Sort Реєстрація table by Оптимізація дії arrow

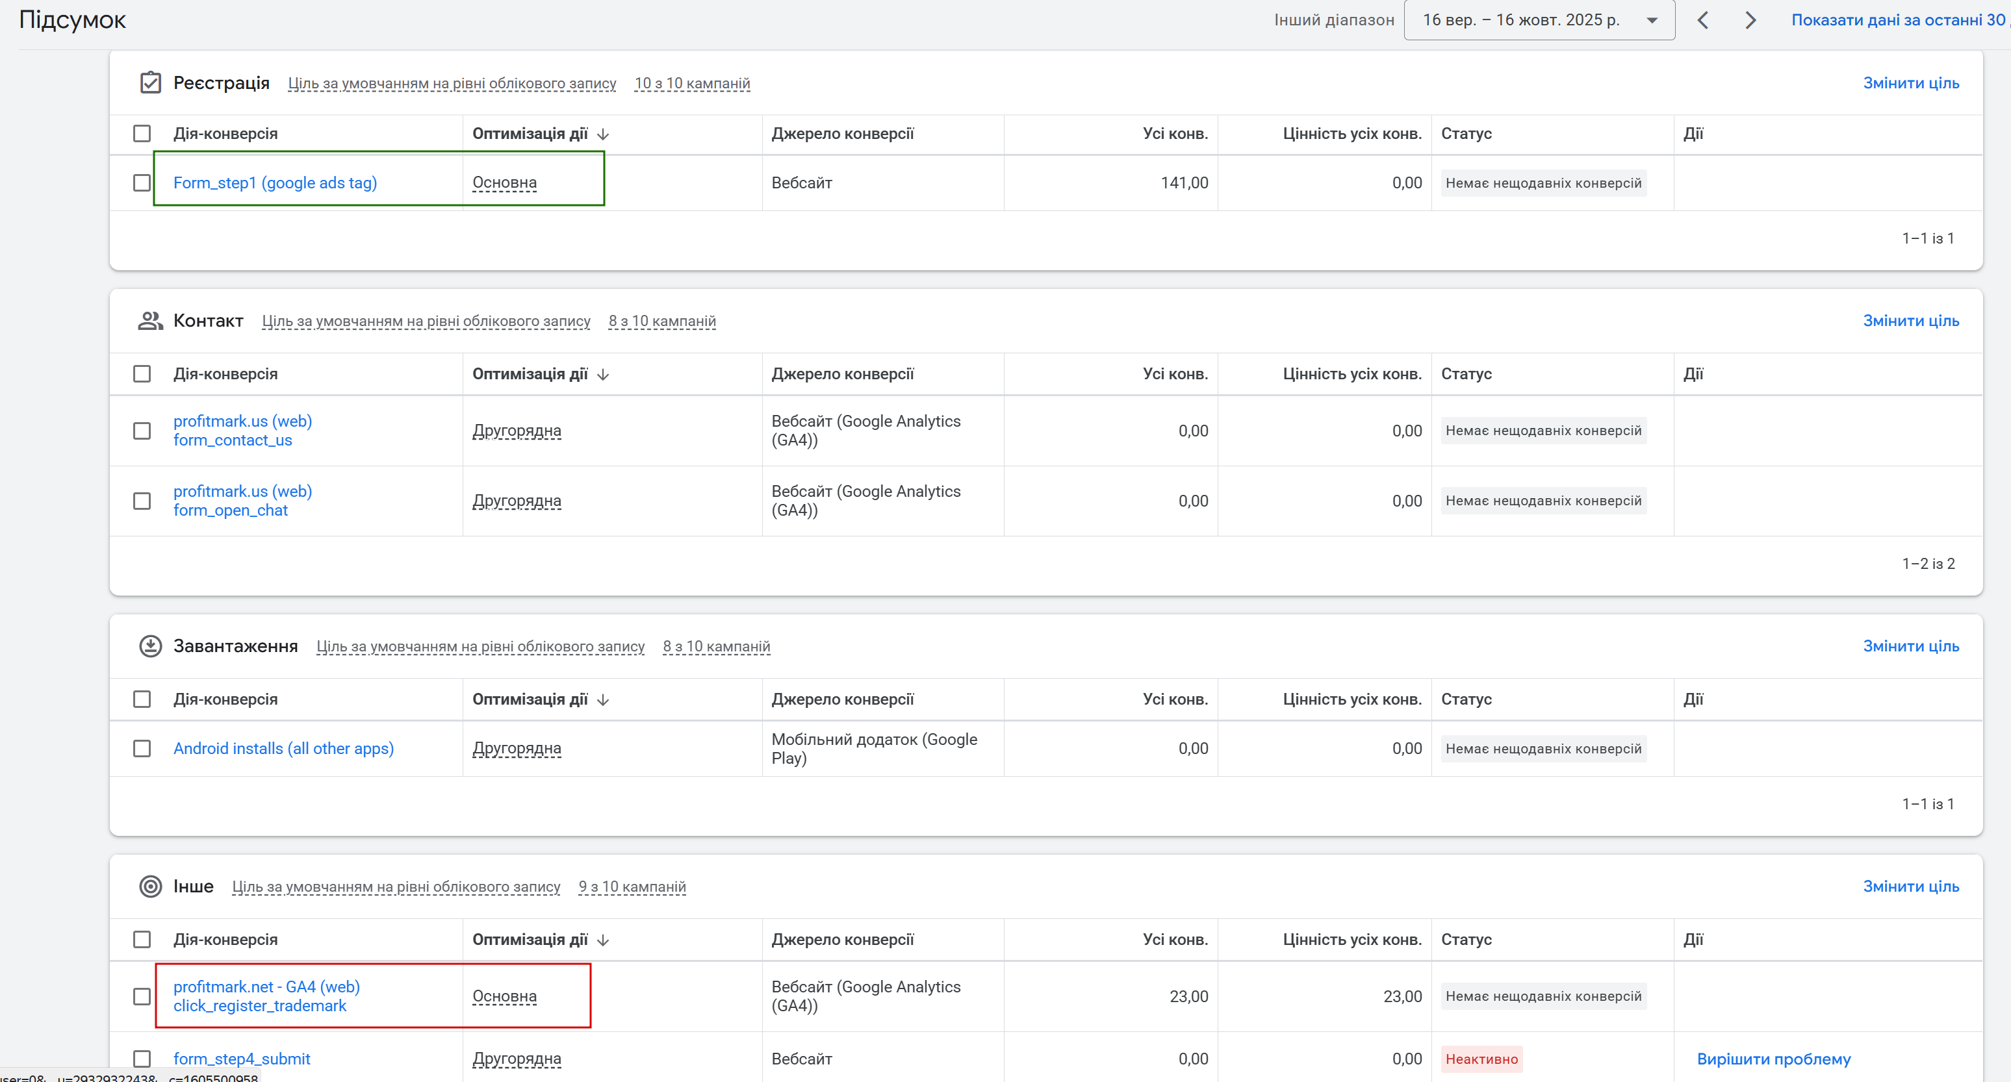click(x=603, y=134)
